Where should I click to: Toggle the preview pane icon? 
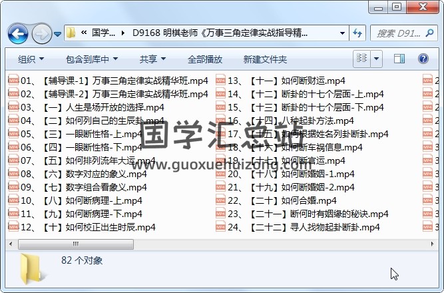point(399,59)
